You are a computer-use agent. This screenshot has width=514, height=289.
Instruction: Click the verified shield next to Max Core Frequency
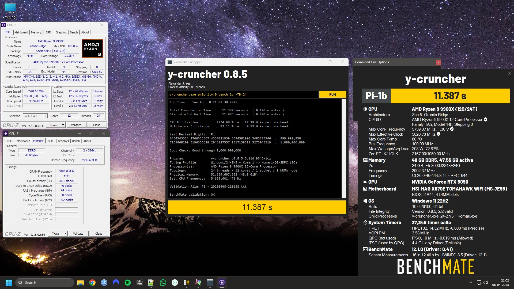452,129
